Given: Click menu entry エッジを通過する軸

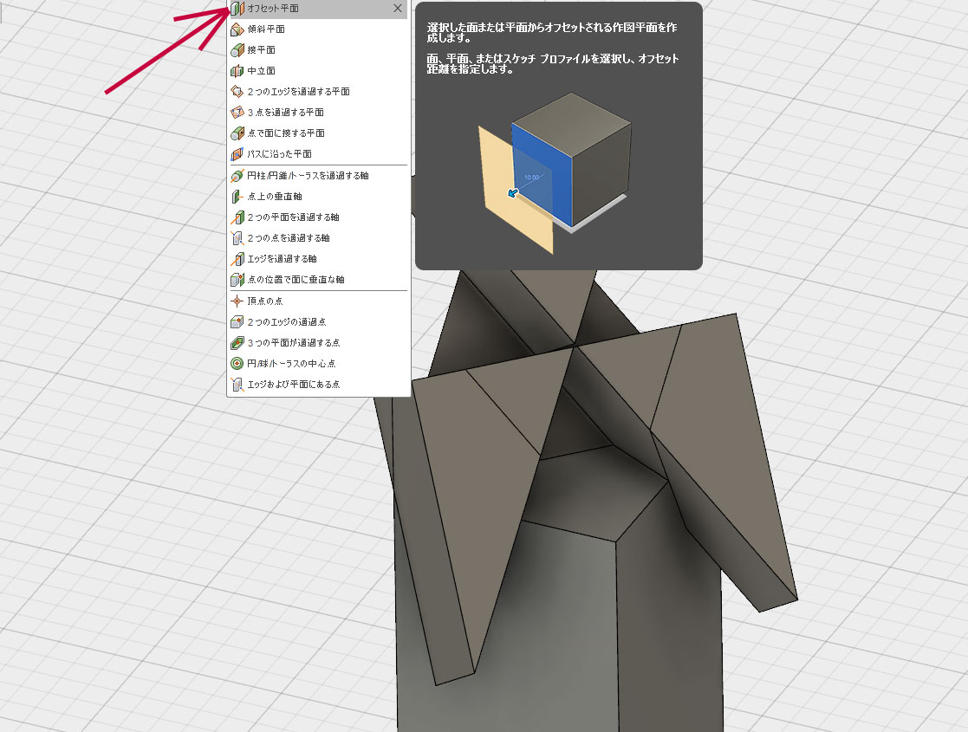Looking at the screenshot, I should (x=282, y=259).
